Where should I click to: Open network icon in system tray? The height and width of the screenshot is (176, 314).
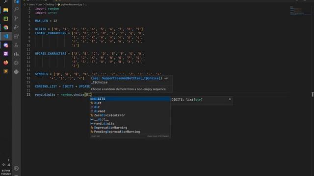[x=9, y=165]
